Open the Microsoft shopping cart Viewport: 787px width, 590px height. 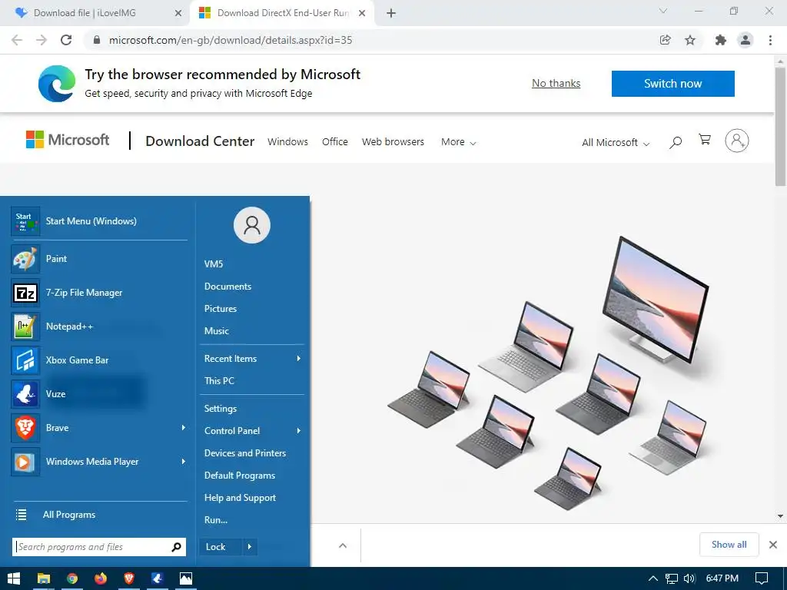tap(705, 140)
